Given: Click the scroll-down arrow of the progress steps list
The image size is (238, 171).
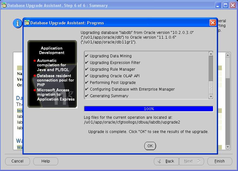Looking at the screenshot, I should (211, 97).
